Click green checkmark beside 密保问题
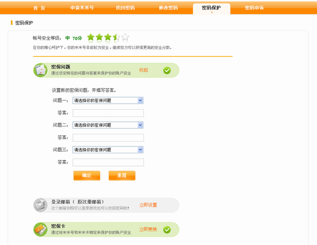The height and width of the screenshot is (245, 317). point(167,70)
